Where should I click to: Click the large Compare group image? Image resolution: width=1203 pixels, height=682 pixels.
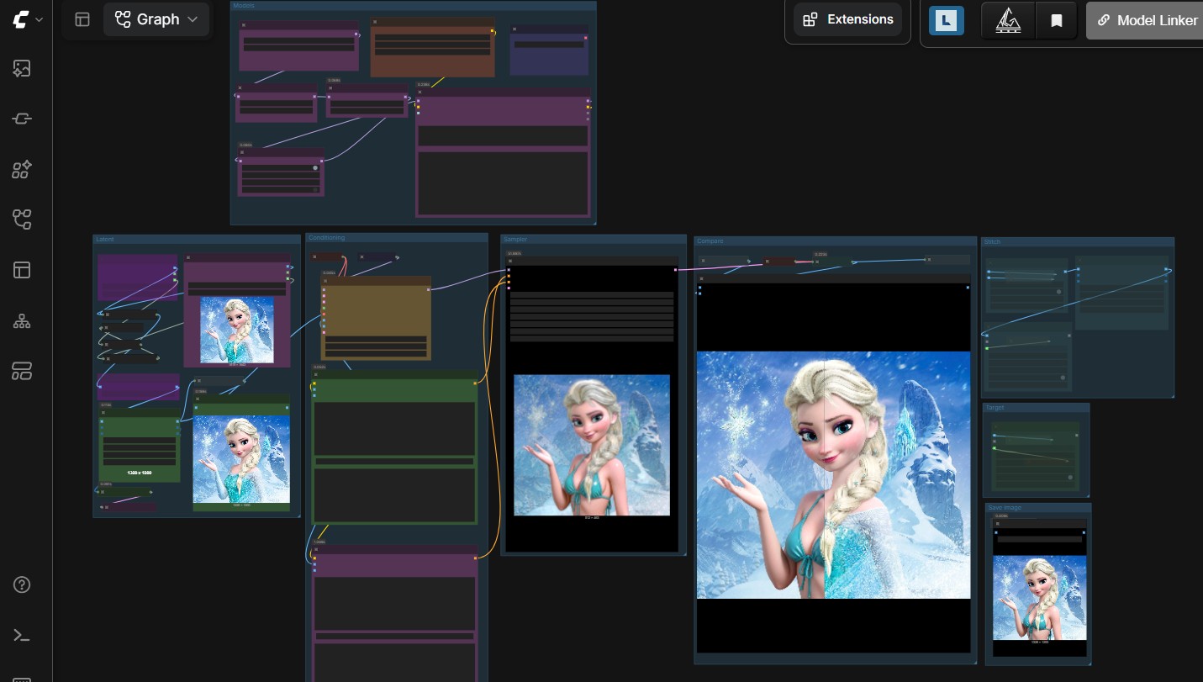click(x=833, y=475)
